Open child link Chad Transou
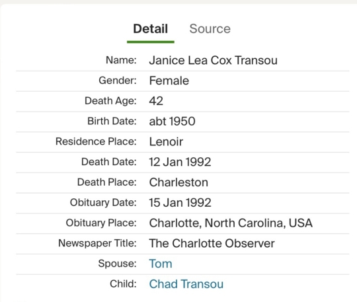Viewport: 357px width, 302px height. [186, 284]
